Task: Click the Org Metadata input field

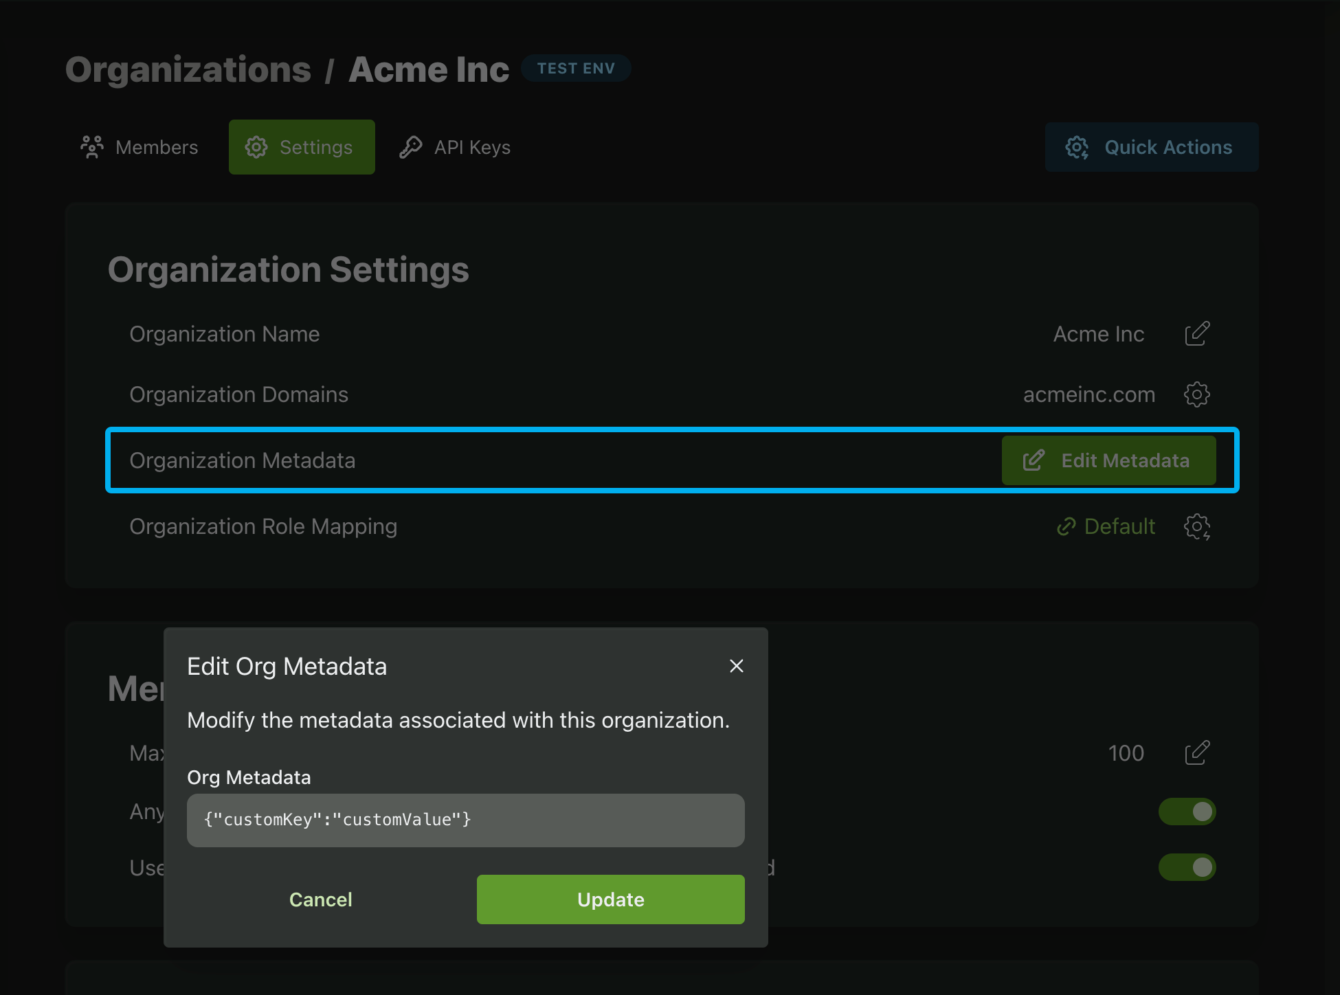Action: coord(466,820)
